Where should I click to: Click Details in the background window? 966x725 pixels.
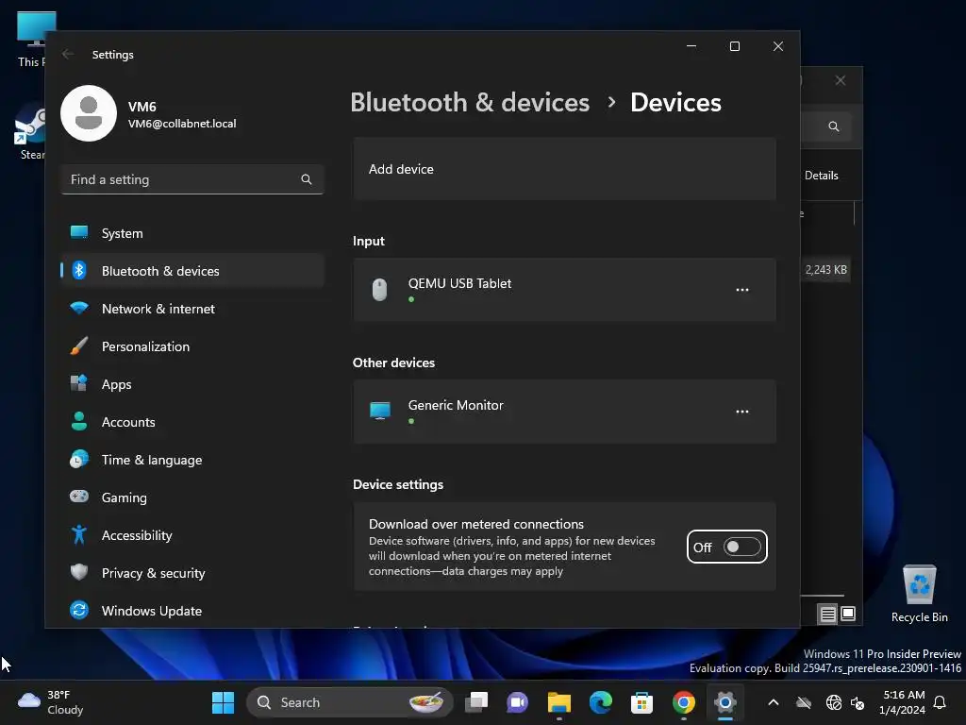[822, 175]
